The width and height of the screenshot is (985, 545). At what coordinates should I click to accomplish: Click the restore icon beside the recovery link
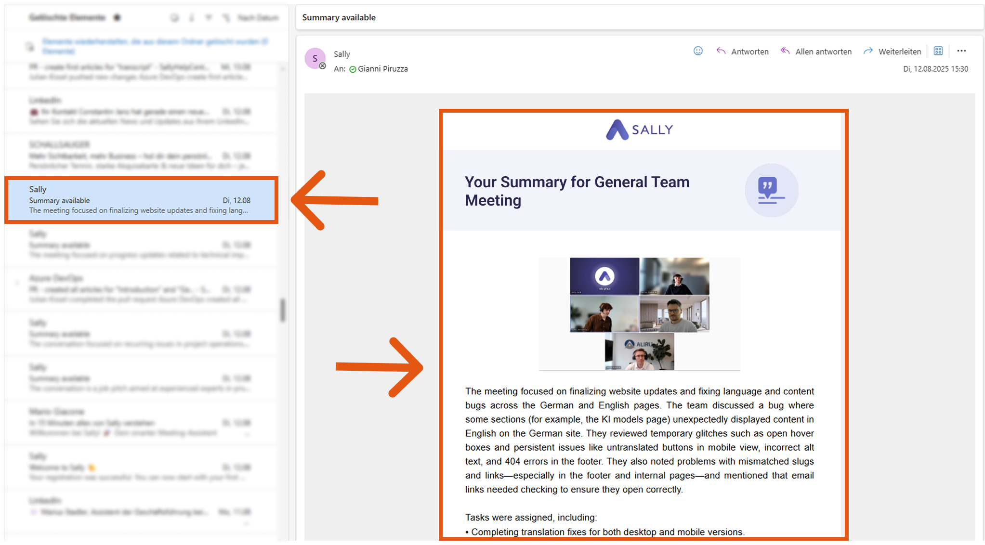point(30,47)
